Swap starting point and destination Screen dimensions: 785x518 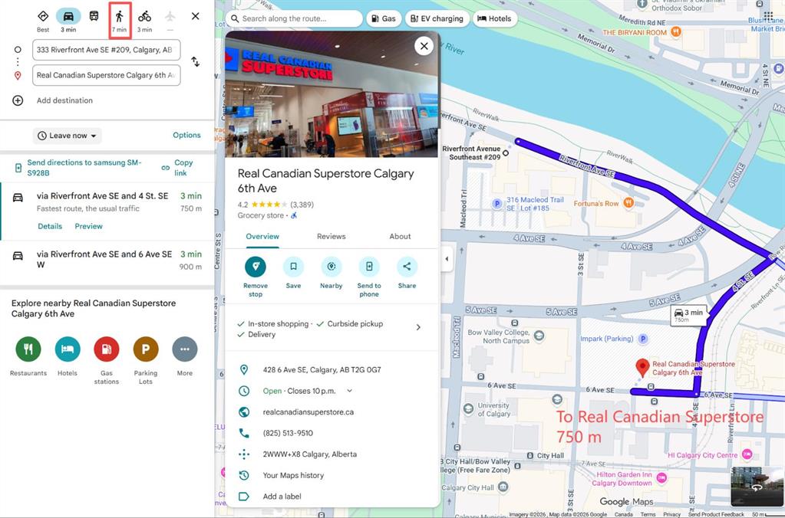(x=196, y=61)
